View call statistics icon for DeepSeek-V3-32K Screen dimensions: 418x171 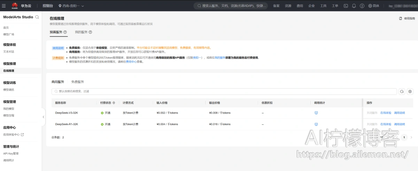coord(316,113)
